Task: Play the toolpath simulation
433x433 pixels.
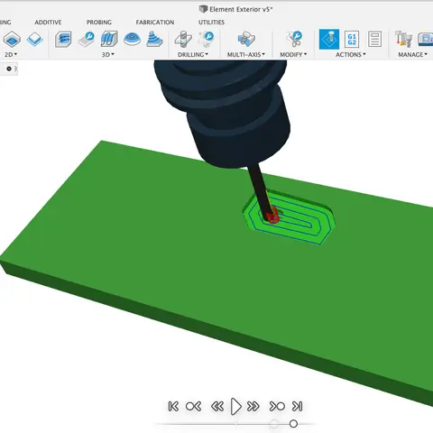Action: [x=235, y=406]
